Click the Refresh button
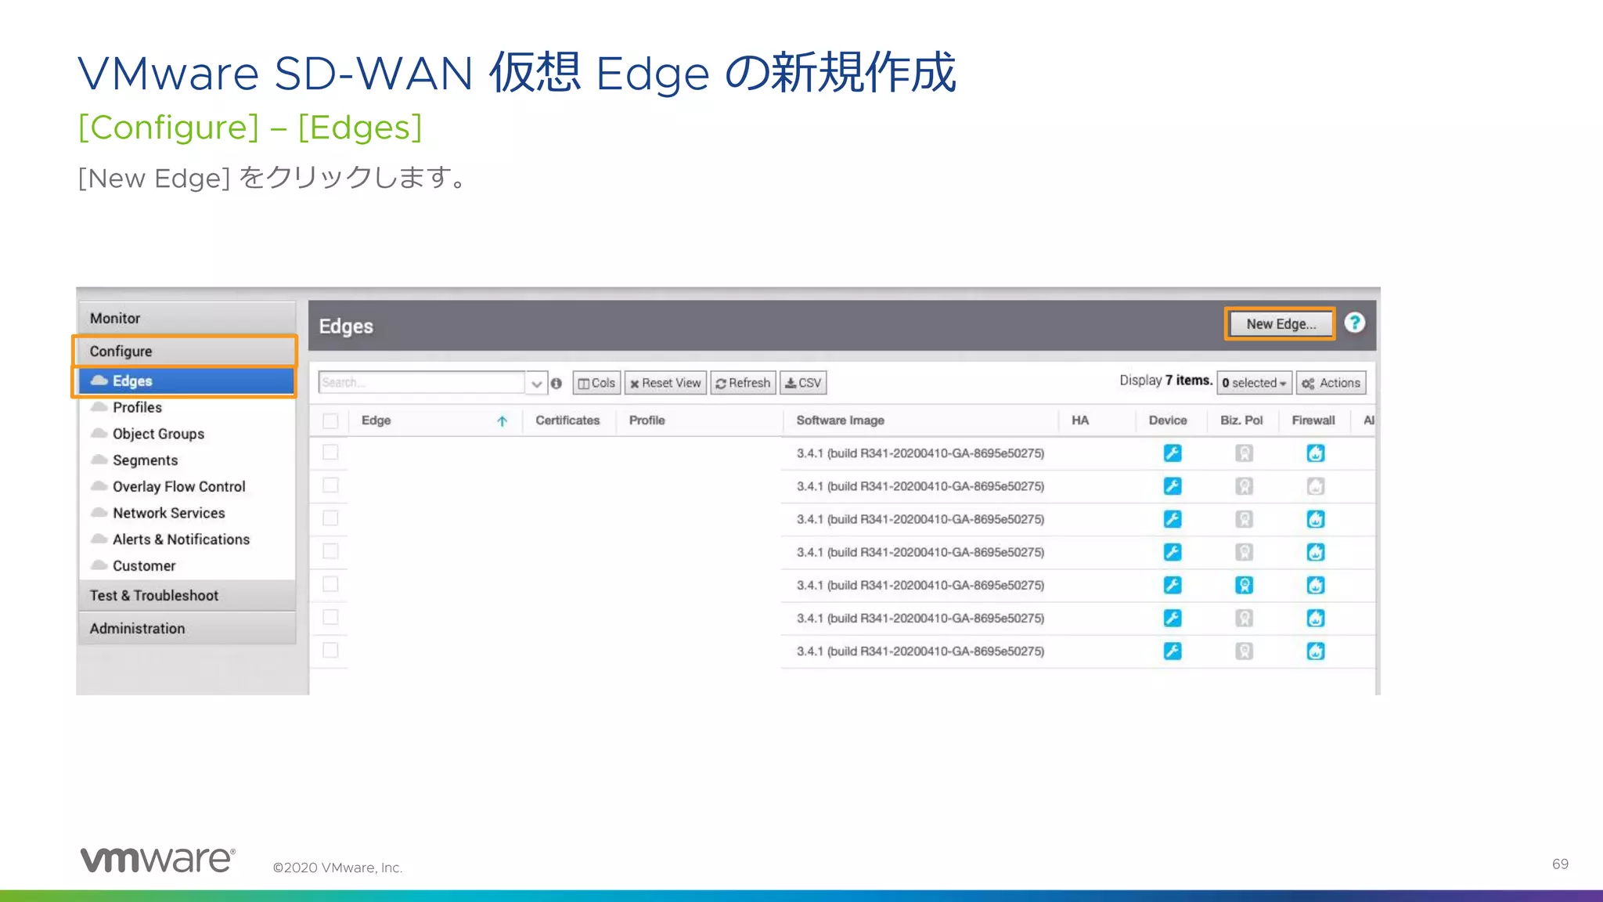1603x902 pixels. pos(743,383)
